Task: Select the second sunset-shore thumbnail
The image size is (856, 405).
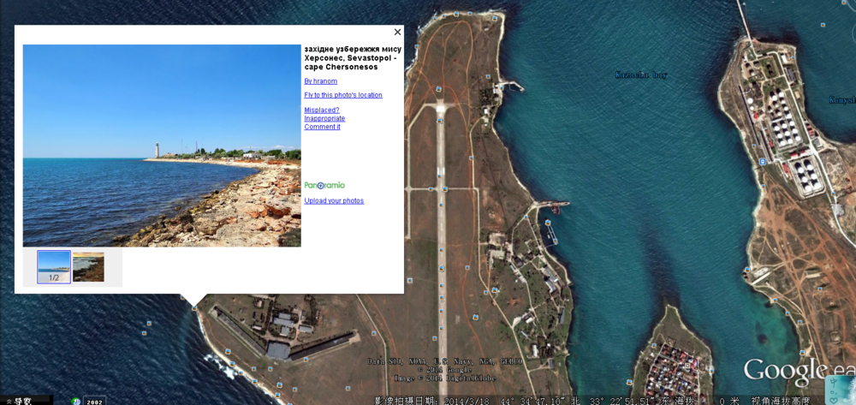Action: click(88, 267)
